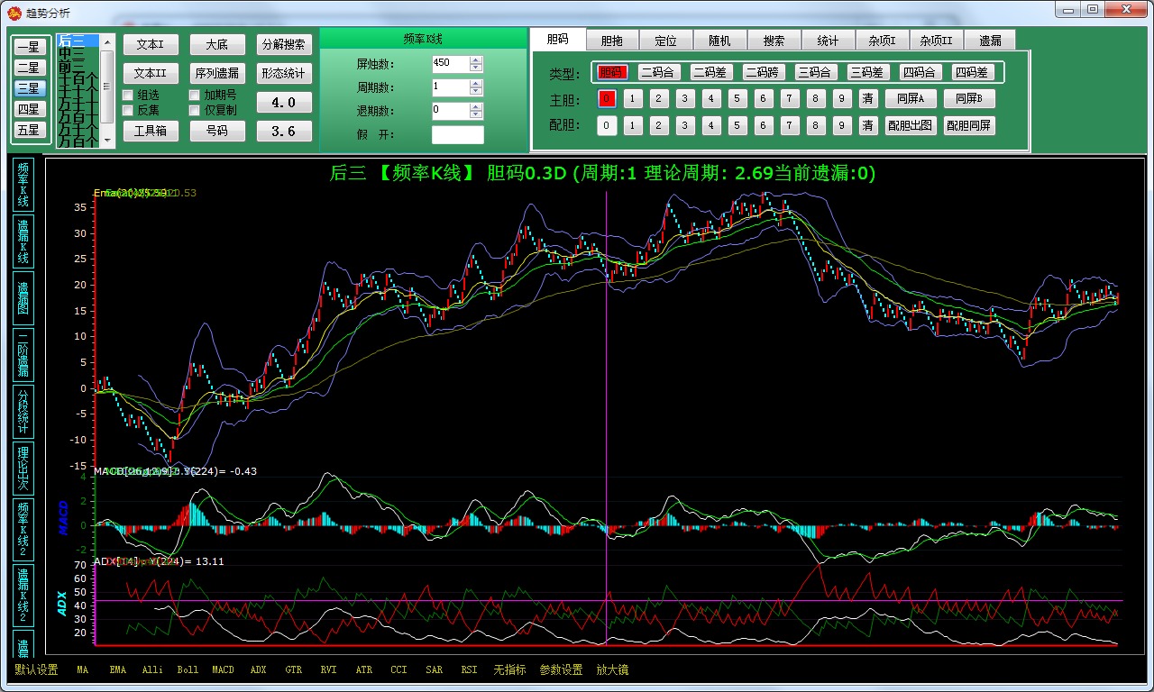This screenshot has height=692, width=1154.
Task: Click the 假开 input field
Action: pyautogui.click(x=457, y=135)
